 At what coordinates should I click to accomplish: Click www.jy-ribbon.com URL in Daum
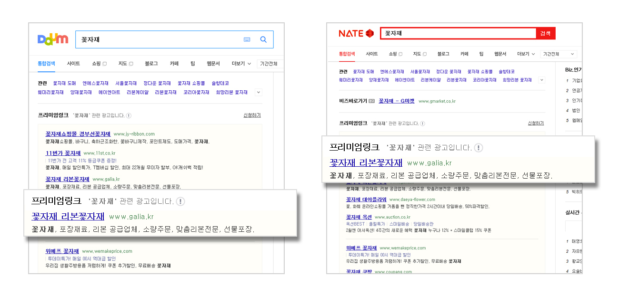click(x=134, y=134)
